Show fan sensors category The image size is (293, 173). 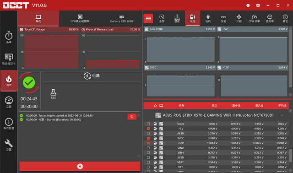coord(239,18)
